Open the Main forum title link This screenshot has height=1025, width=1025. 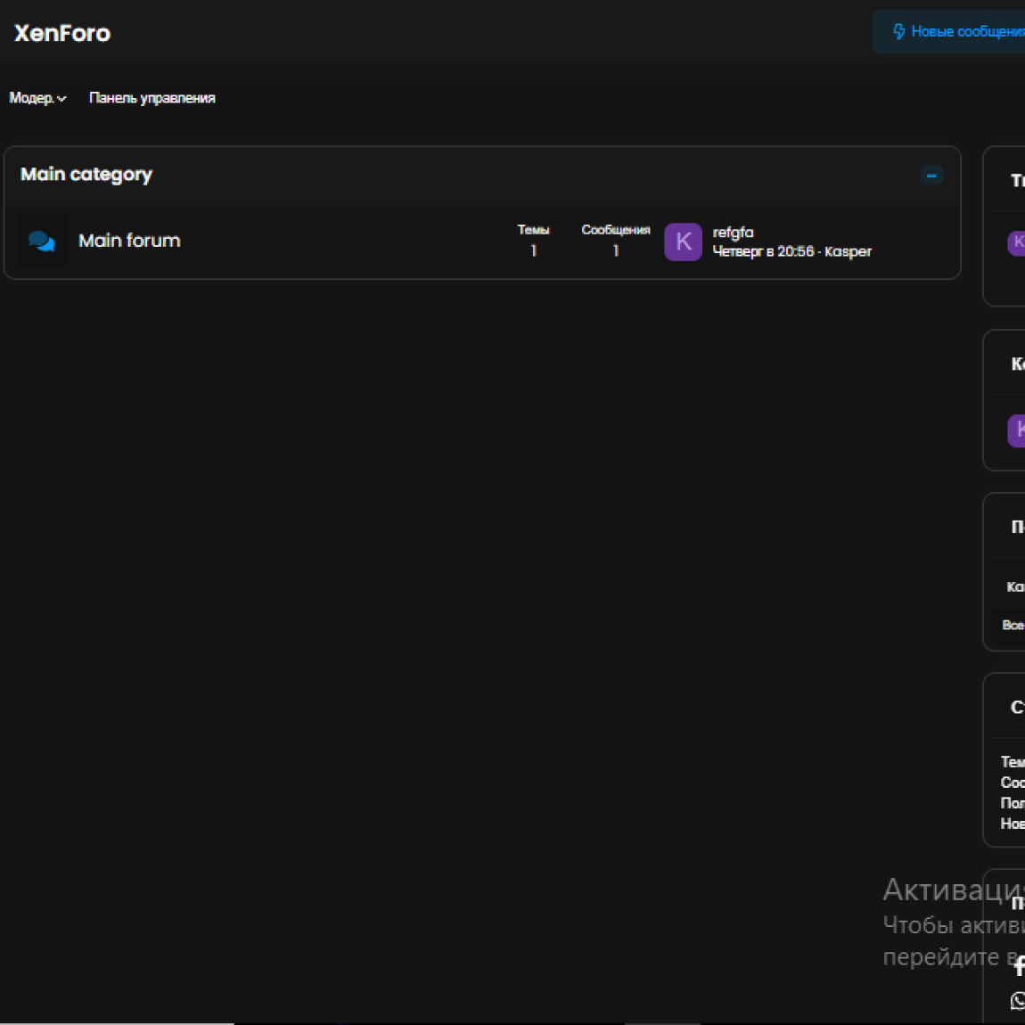129,241
